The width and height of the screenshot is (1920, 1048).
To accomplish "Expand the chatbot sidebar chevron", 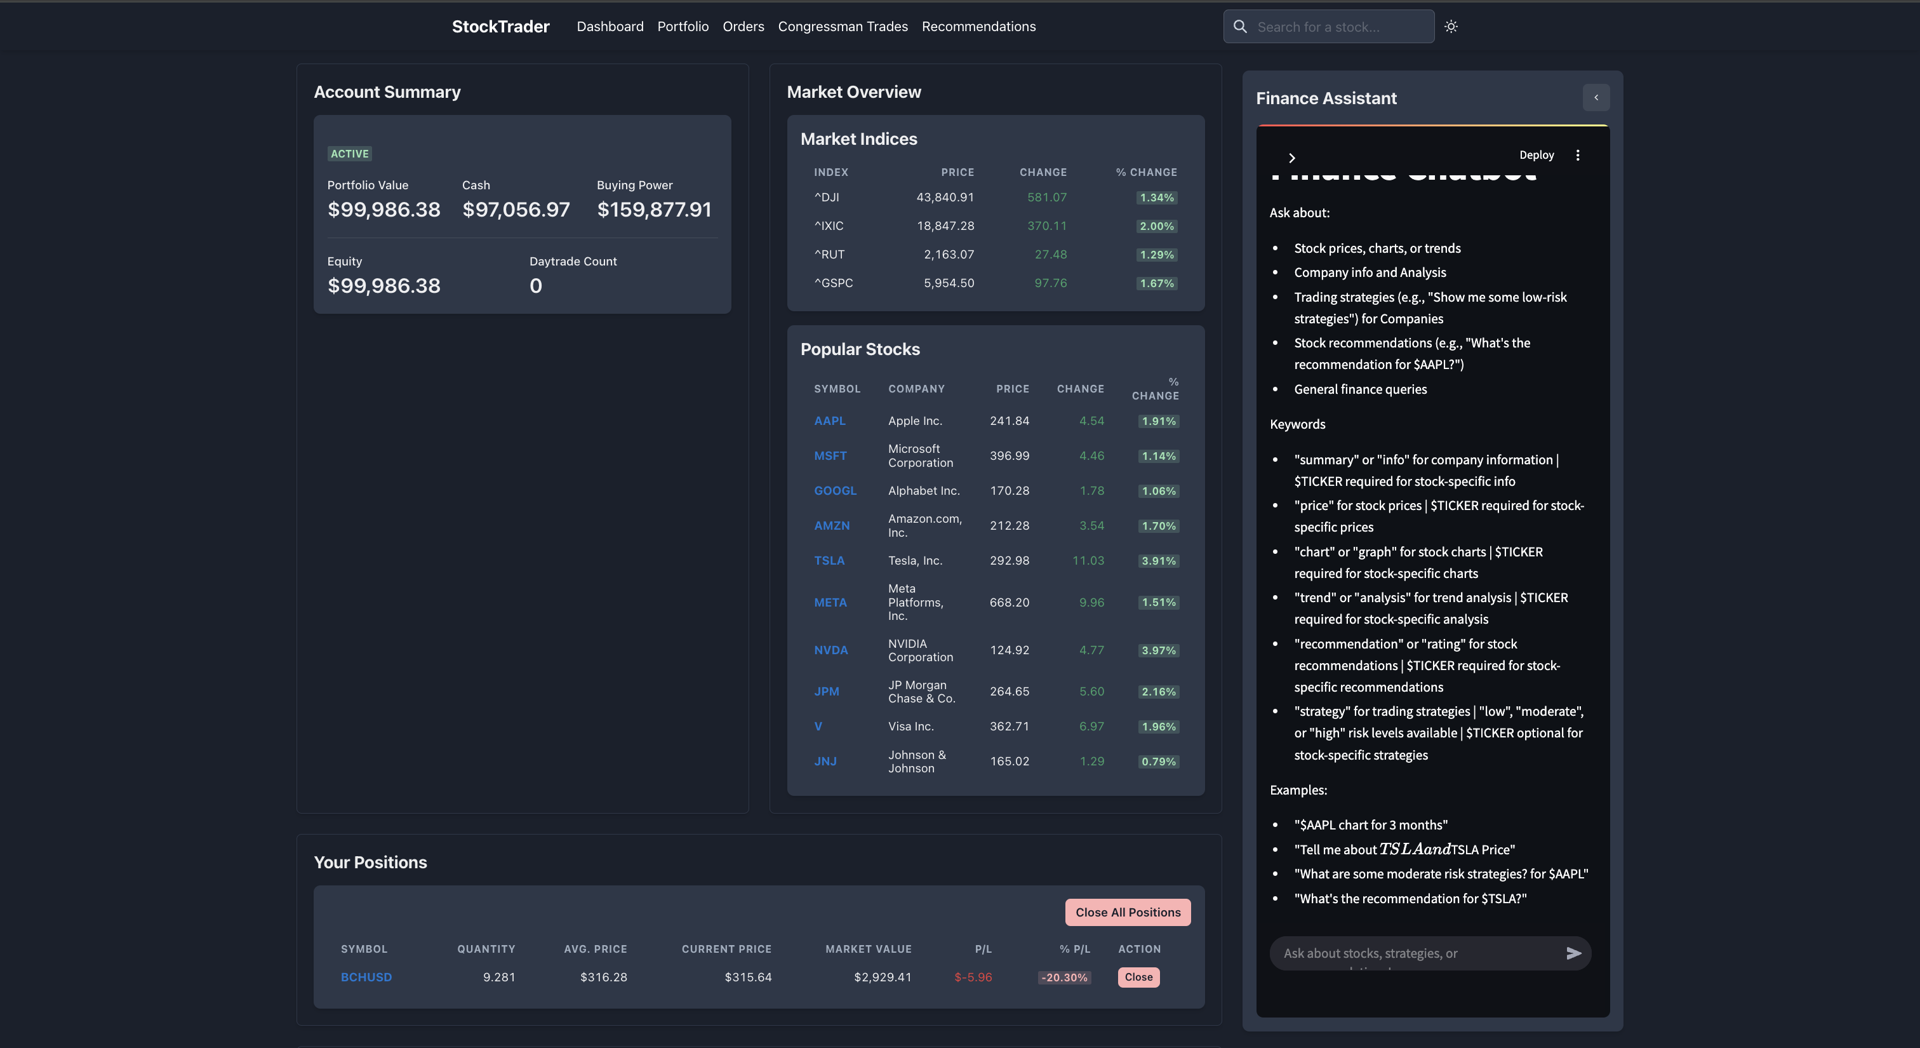I will [x=1291, y=158].
